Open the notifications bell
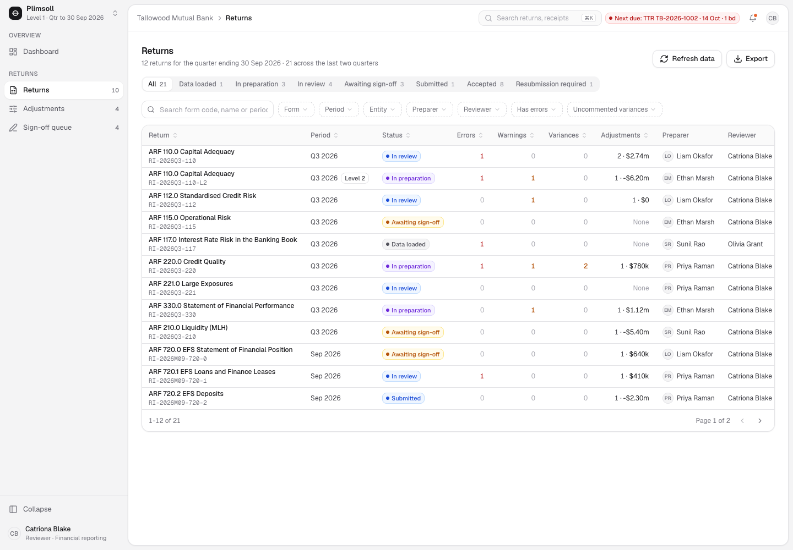Screen dimensions: 793x550 (753, 18)
